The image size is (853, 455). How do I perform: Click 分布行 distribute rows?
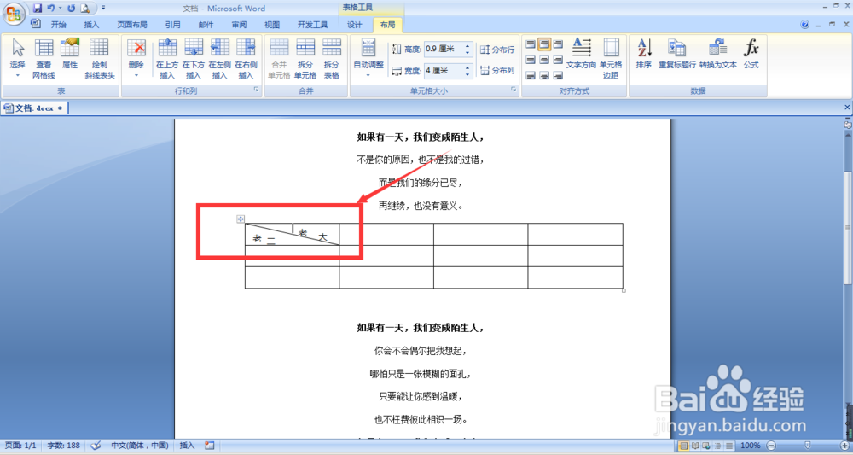click(x=497, y=50)
